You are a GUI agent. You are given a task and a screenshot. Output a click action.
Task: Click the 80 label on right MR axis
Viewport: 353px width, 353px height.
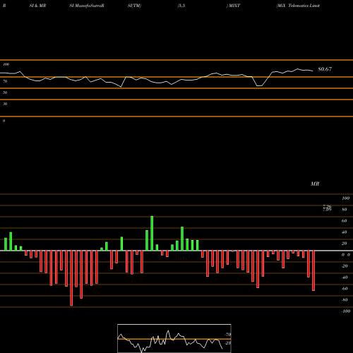(x=345, y=210)
